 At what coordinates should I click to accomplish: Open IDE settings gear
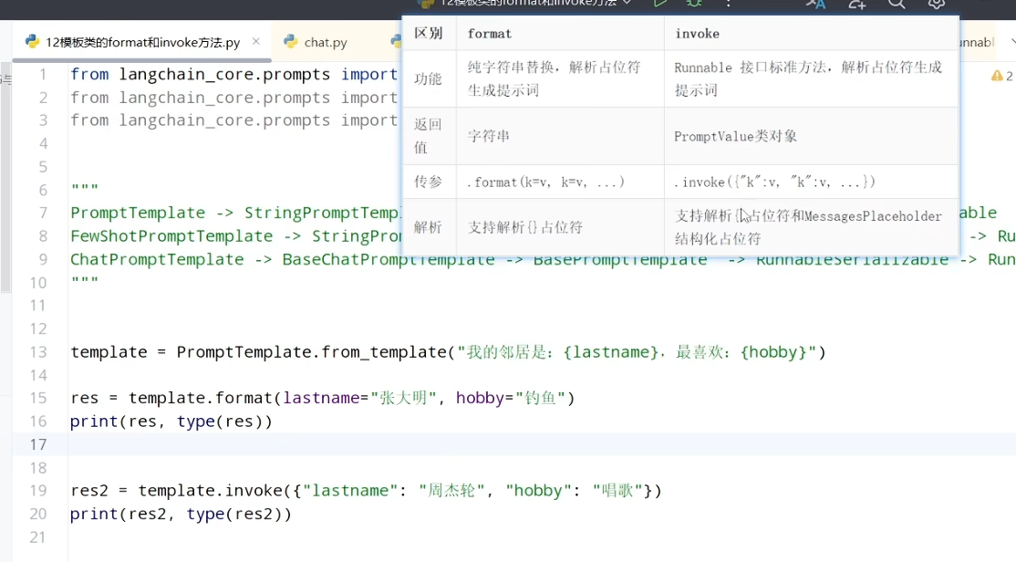click(x=937, y=4)
